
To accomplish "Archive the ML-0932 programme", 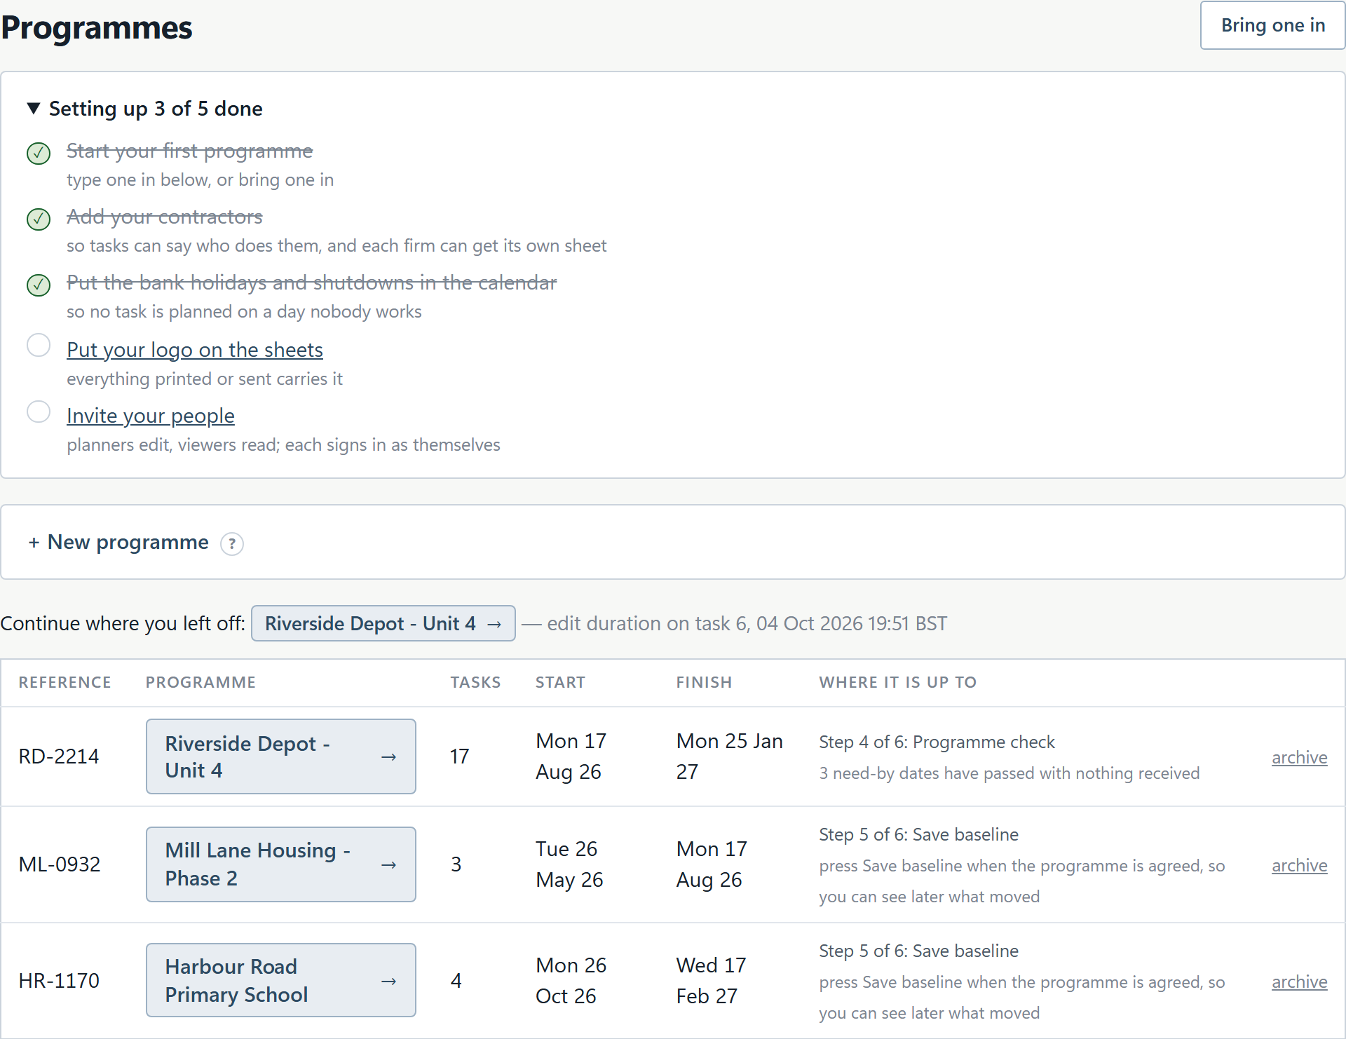I will (1300, 865).
